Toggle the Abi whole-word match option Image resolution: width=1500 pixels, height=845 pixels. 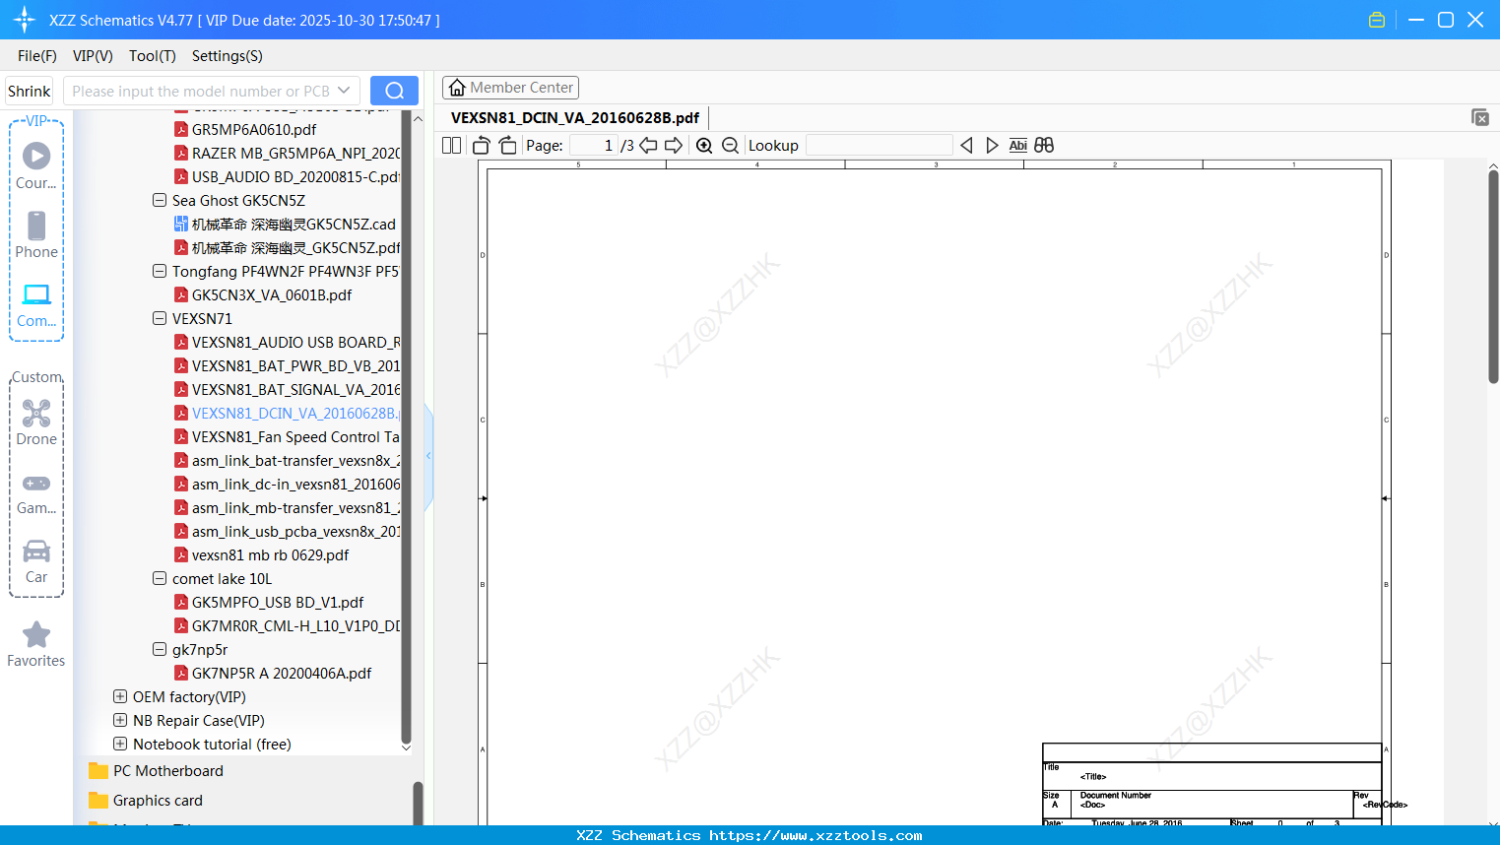[1018, 146]
